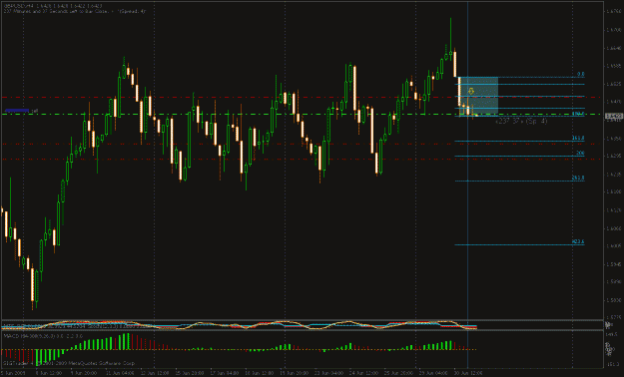Click the 11 Jun 04:00 time label
The width and height of the screenshot is (624, 377).
click(120, 373)
